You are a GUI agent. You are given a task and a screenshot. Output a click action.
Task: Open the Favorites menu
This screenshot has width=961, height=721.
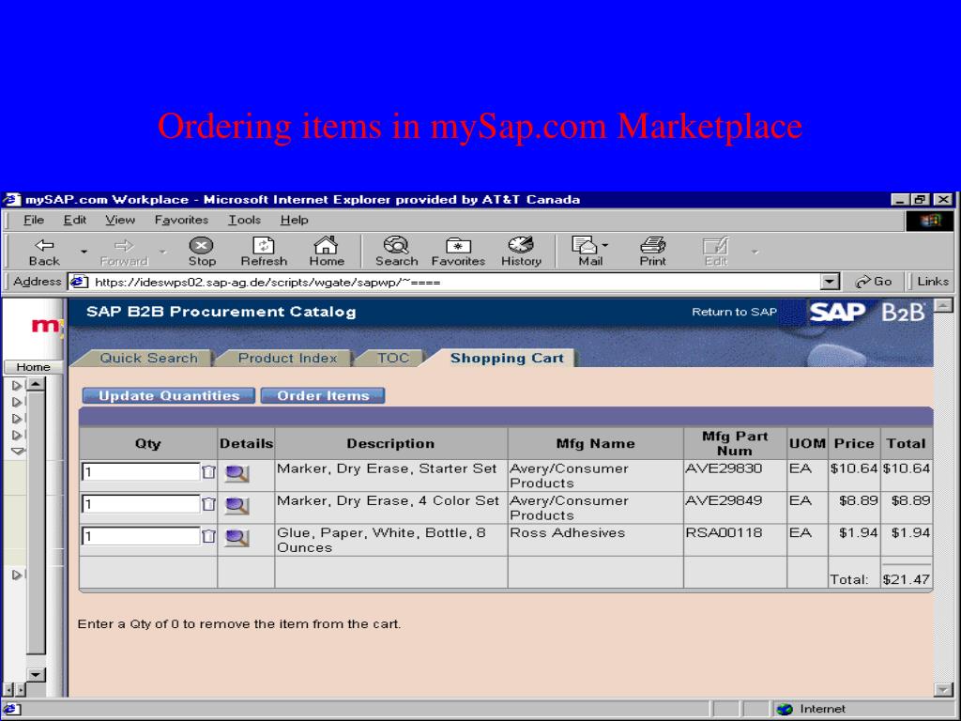[x=181, y=220]
